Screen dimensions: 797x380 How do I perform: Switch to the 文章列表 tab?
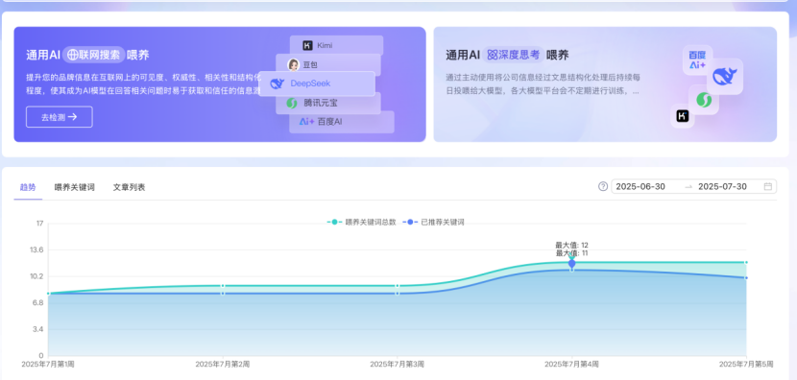tap(129, 187)
